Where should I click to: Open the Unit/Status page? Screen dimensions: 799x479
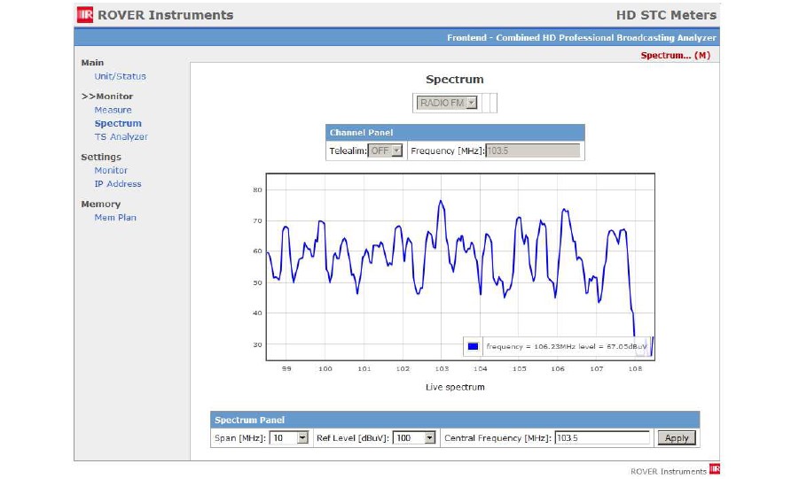tap(120, 76)
